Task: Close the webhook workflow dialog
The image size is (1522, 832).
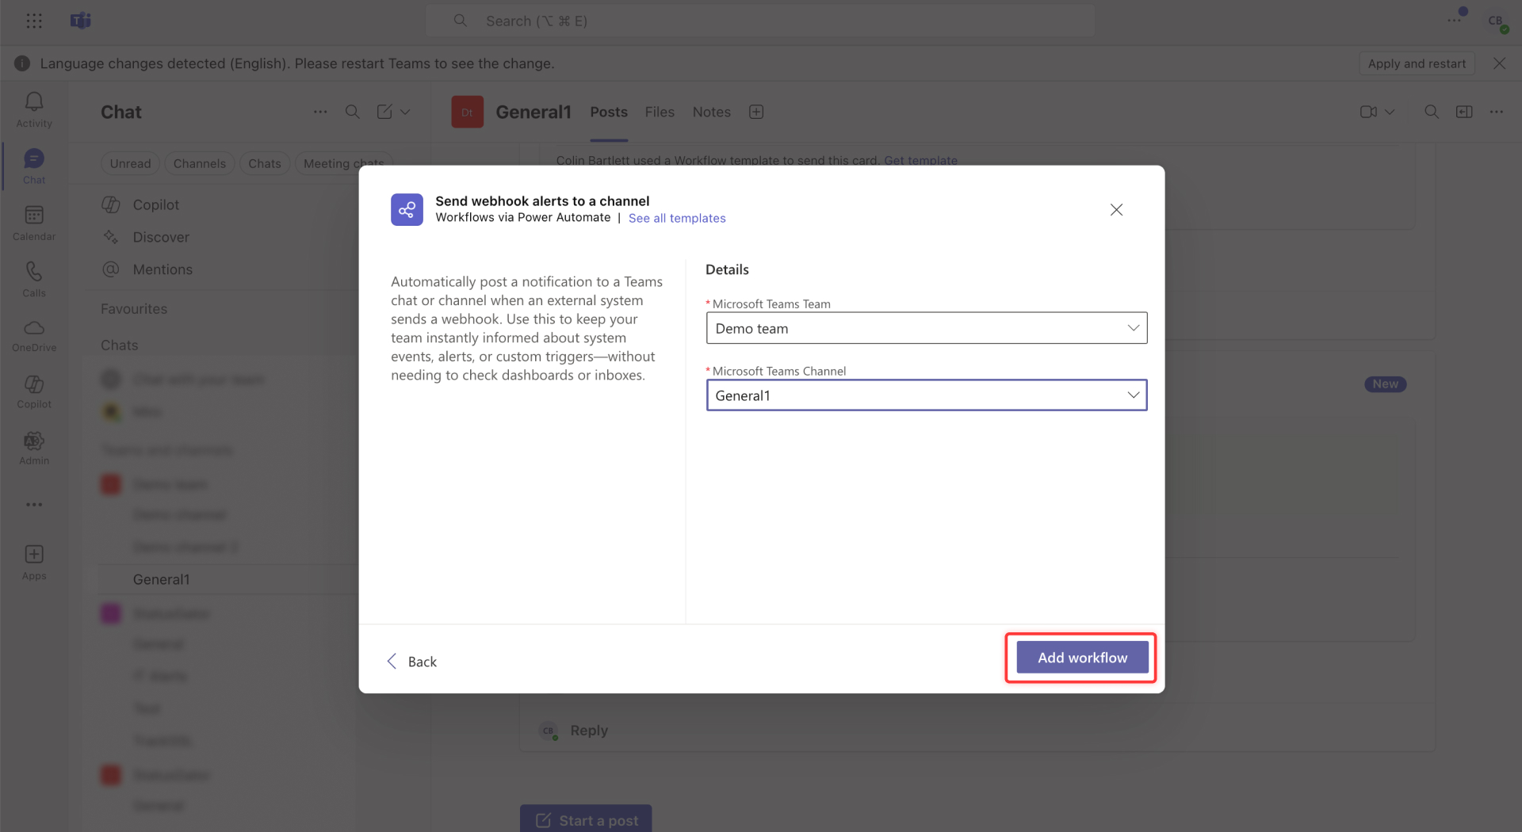Action: pyautogui.click(x=1116, y=210)
